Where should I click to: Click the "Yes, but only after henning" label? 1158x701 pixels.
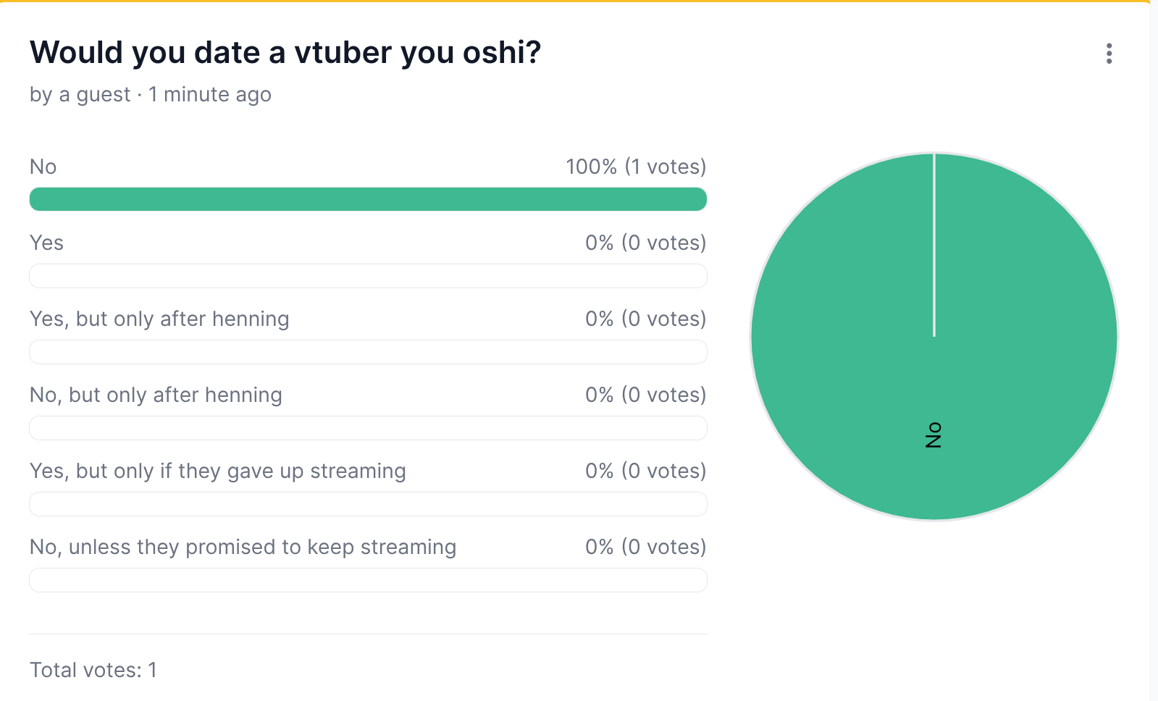159,319
